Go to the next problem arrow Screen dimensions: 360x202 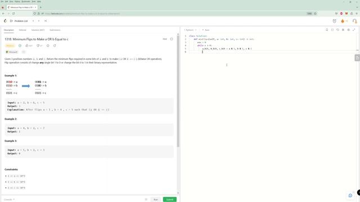click(39, 21)
